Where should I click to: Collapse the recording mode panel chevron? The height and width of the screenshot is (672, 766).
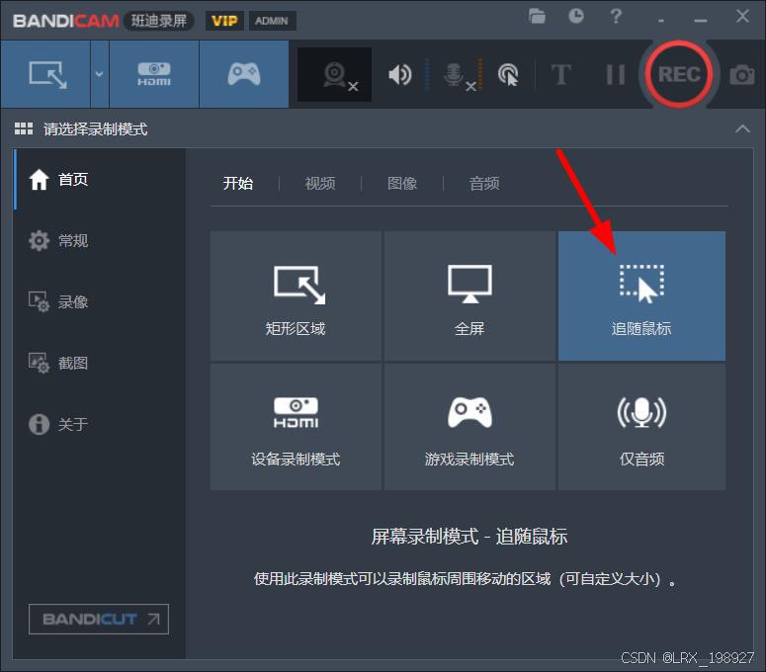742,128
